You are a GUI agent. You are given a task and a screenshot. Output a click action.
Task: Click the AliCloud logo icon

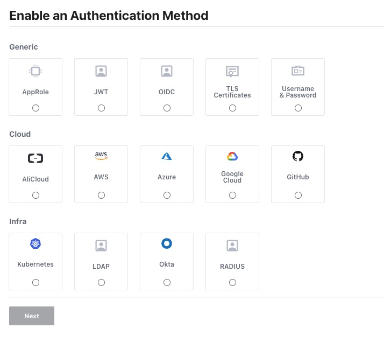coord(35,158)
